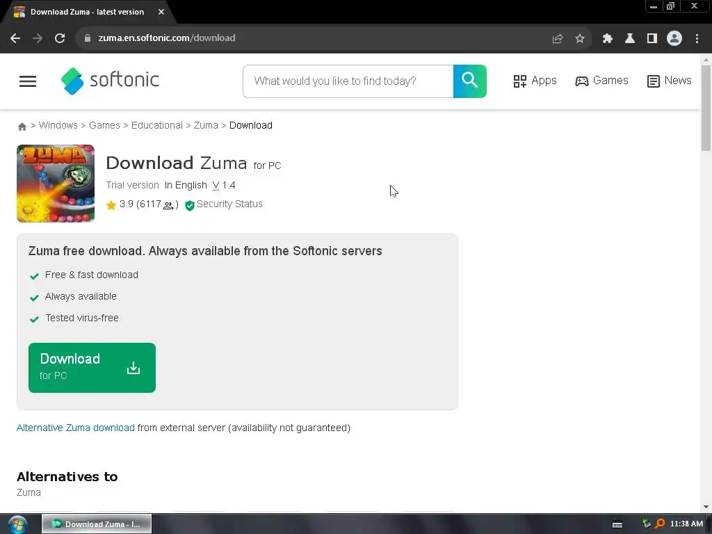Click the on-screen keyboard tray icon
The image size is (712, 534).
617,524
